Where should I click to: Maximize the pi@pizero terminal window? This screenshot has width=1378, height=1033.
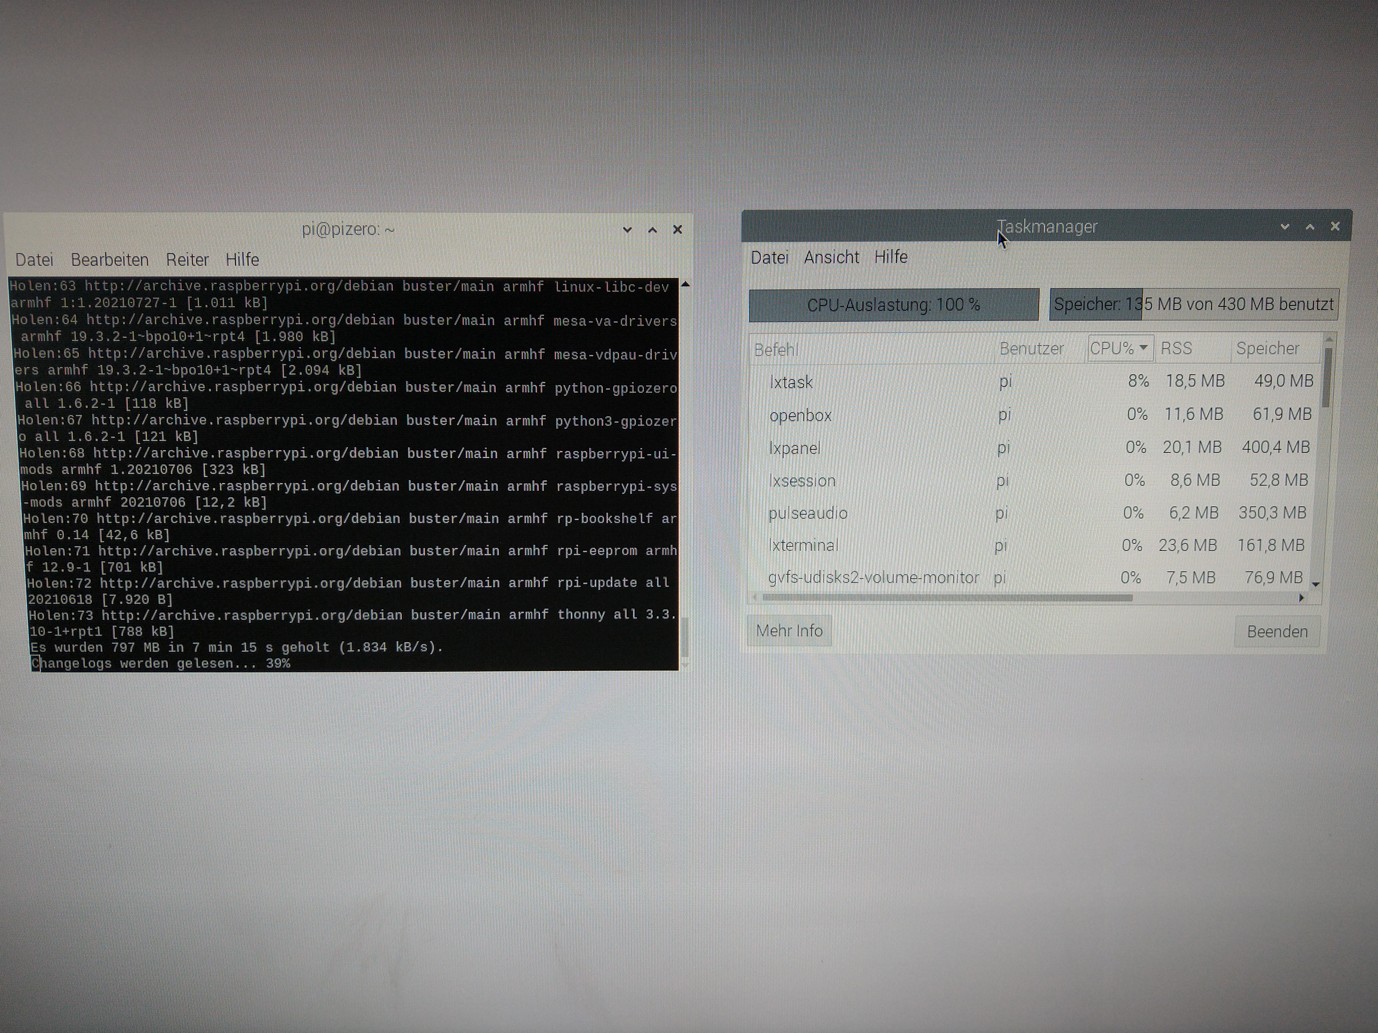click(x=652, y=230)
